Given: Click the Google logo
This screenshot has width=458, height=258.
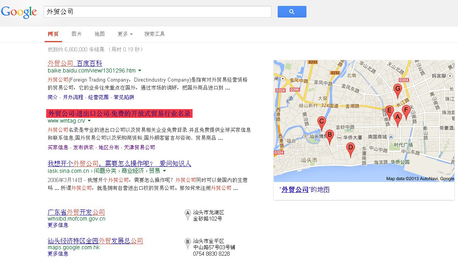Looking at the screenshot, I should 19,12.
